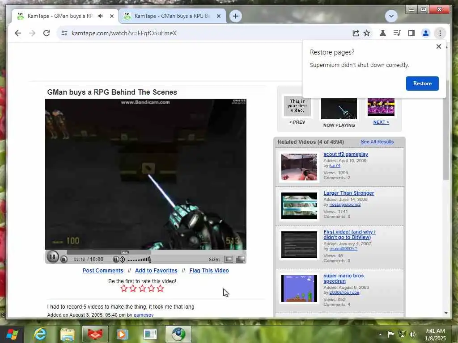Open Supermium three-dot menu

(x=440, y=33)
